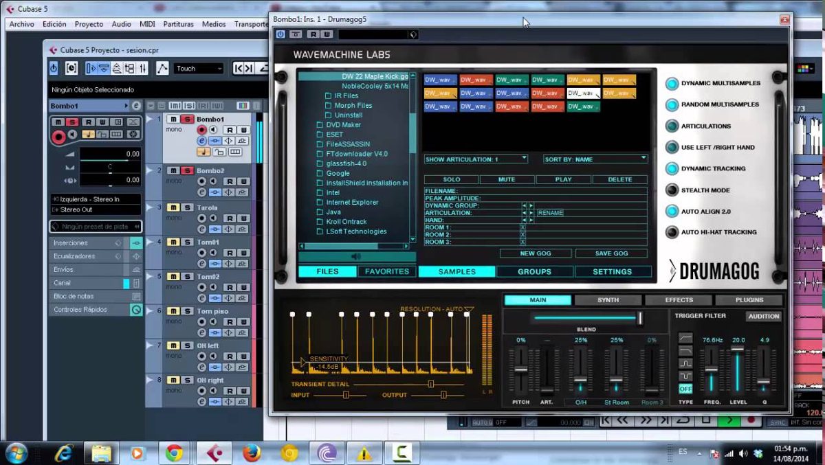Switch to the Groups tab

pyautogui.click(x=534, y=271)
